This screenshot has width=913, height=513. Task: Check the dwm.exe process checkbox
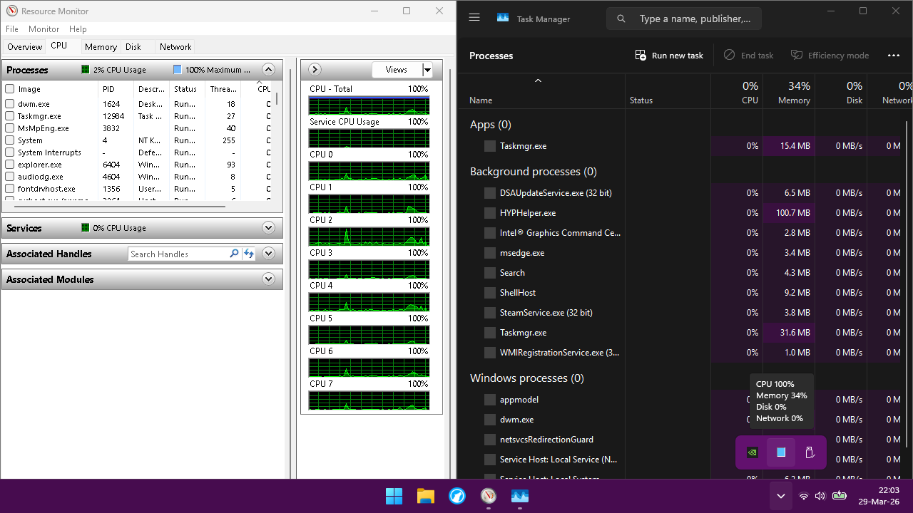click(10, 104)
